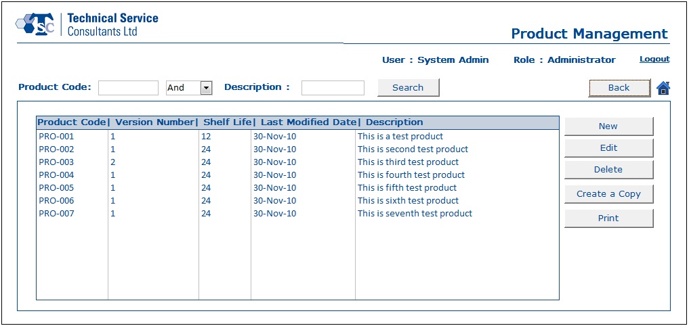Image resolution: width=689 pixels, height=326 pixels.
Task: Click the Delete button
Action: pos(608,169)
